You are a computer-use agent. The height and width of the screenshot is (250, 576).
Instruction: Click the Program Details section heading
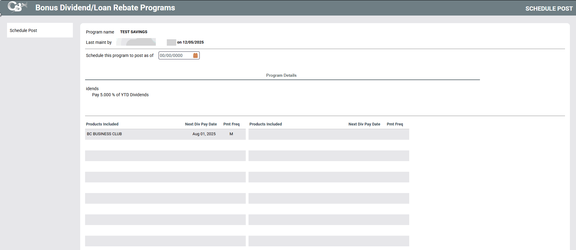pyautogui.click(x=281, y=75)
